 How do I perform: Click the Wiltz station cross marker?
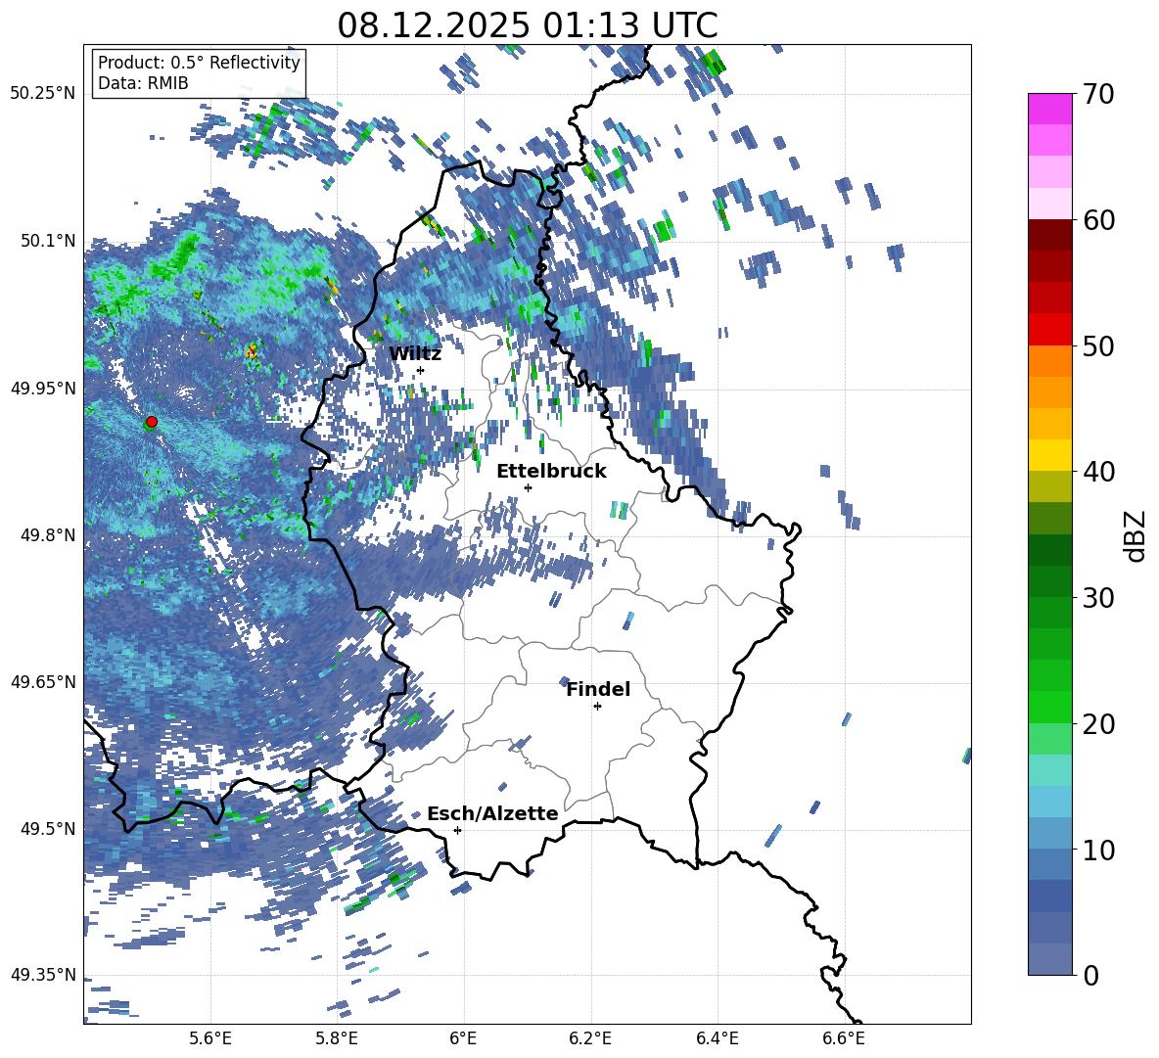coord(421,370)
